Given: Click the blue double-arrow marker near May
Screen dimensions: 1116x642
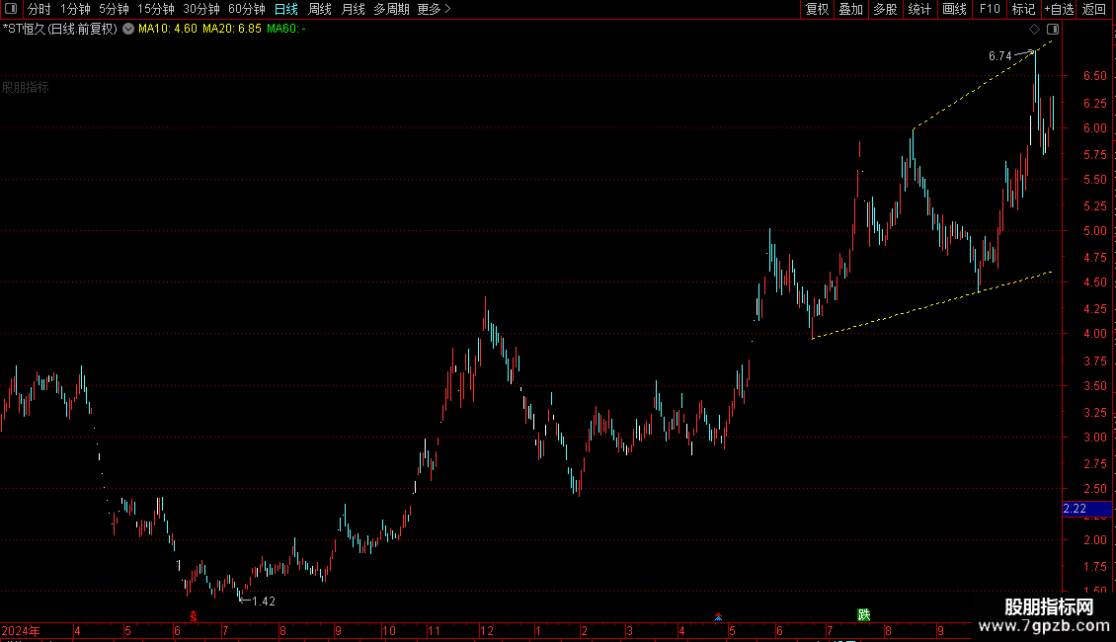Looking at the screenshot, I should click(x=718, y=616).
